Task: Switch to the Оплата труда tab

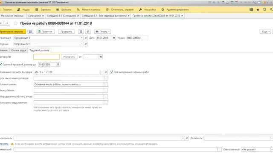Action: click(x=18, y=50)
